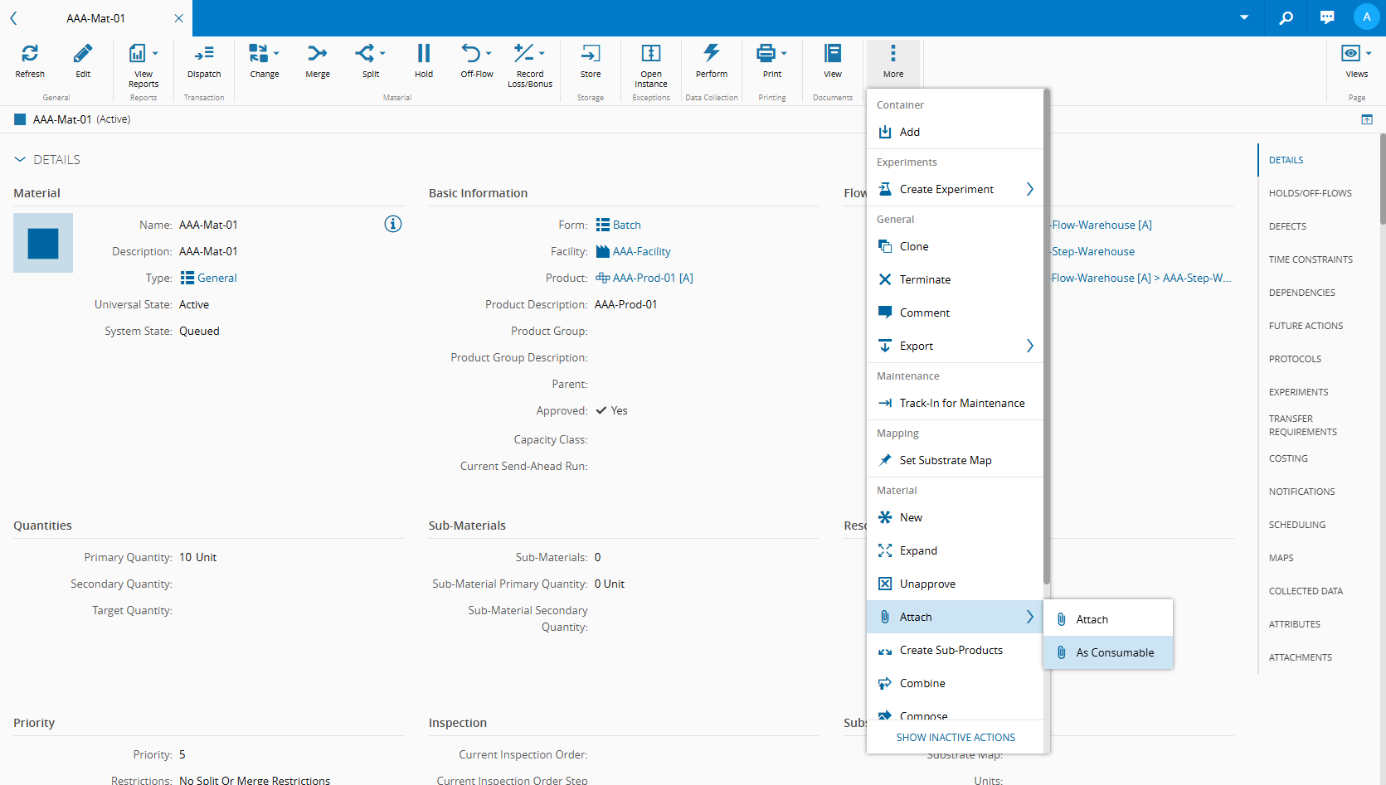Image resolution: width=1386 pixels, height=785 pixels.
Task: Click Unapprove menu entry
Action: [927, 584]
